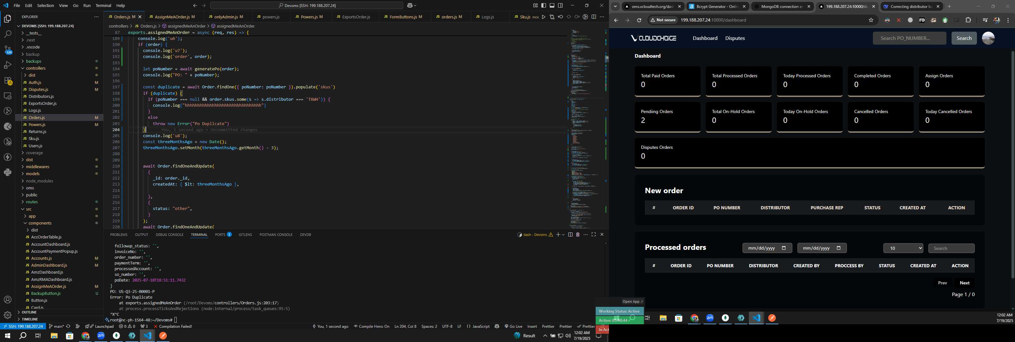Open the Terminal menu in menu bar
Viewport: 1015px width, 342px height.
tap(103, 5)
